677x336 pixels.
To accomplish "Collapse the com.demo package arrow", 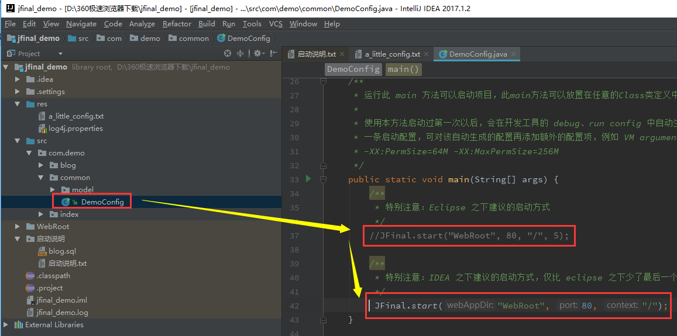I will click(x=29, y=153).
